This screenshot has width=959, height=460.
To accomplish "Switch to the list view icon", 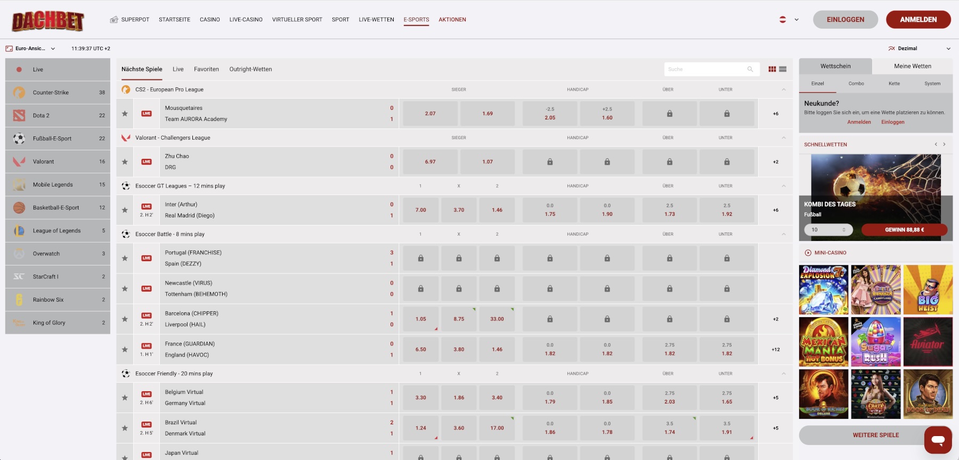I will point(783,69).
